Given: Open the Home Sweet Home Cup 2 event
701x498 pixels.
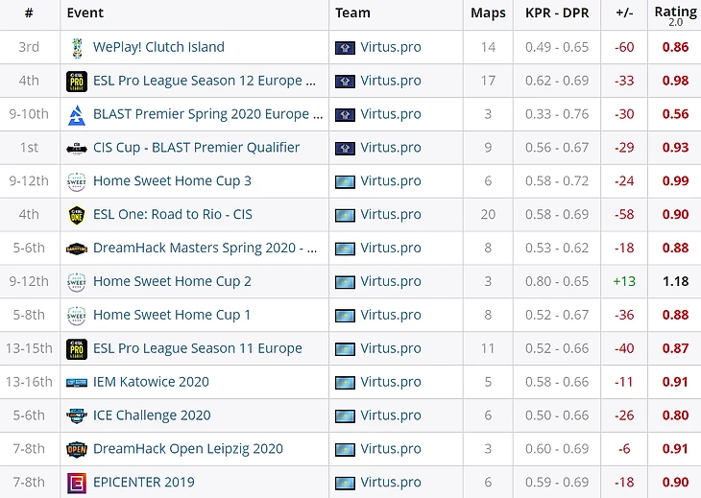Looking at the screenshot, I should coord(172,281).
